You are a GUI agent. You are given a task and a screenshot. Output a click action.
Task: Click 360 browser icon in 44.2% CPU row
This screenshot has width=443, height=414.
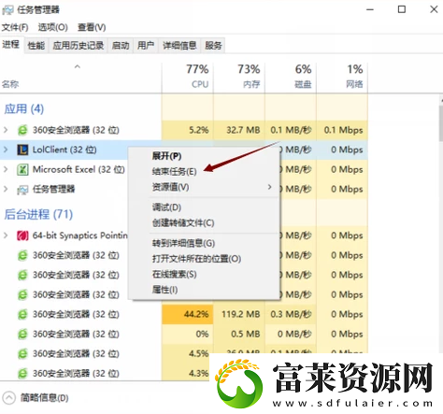[x=22, y=314]
